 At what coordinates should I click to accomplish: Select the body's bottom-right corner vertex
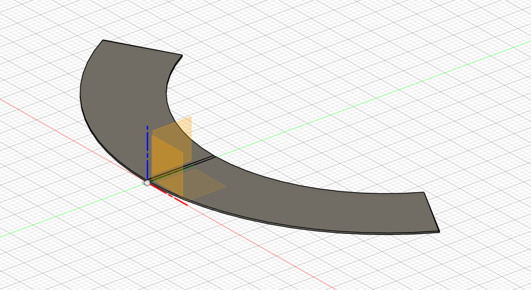click(439, 231)
